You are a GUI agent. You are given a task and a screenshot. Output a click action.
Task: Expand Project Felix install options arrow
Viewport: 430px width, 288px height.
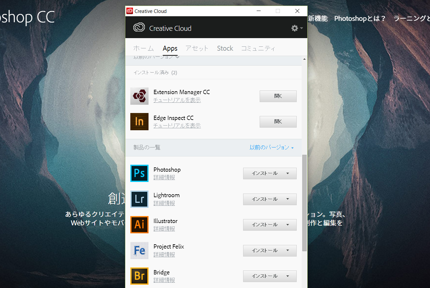point(287,251)
